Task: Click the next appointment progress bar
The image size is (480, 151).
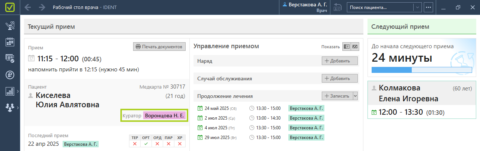Action: 421,70
